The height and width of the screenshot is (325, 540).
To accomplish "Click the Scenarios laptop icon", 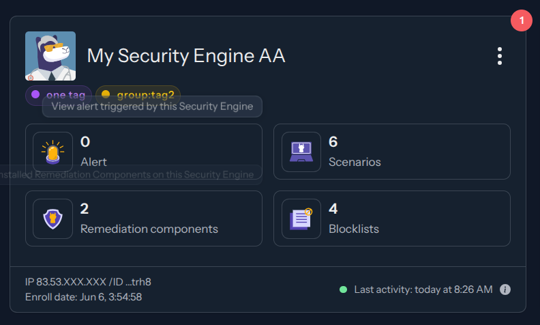I will 301,152.
